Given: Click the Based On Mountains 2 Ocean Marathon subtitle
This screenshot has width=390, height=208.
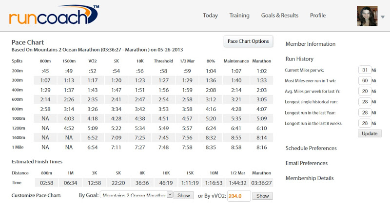Looking at the screenshot, I should pos(97,50).
